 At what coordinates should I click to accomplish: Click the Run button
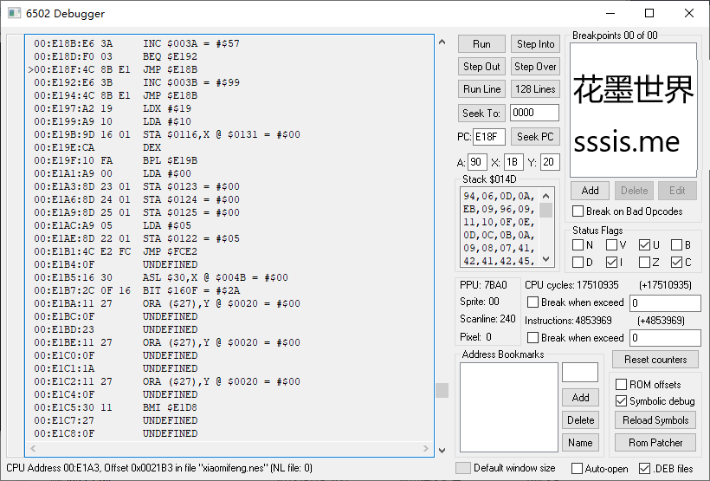481,44
